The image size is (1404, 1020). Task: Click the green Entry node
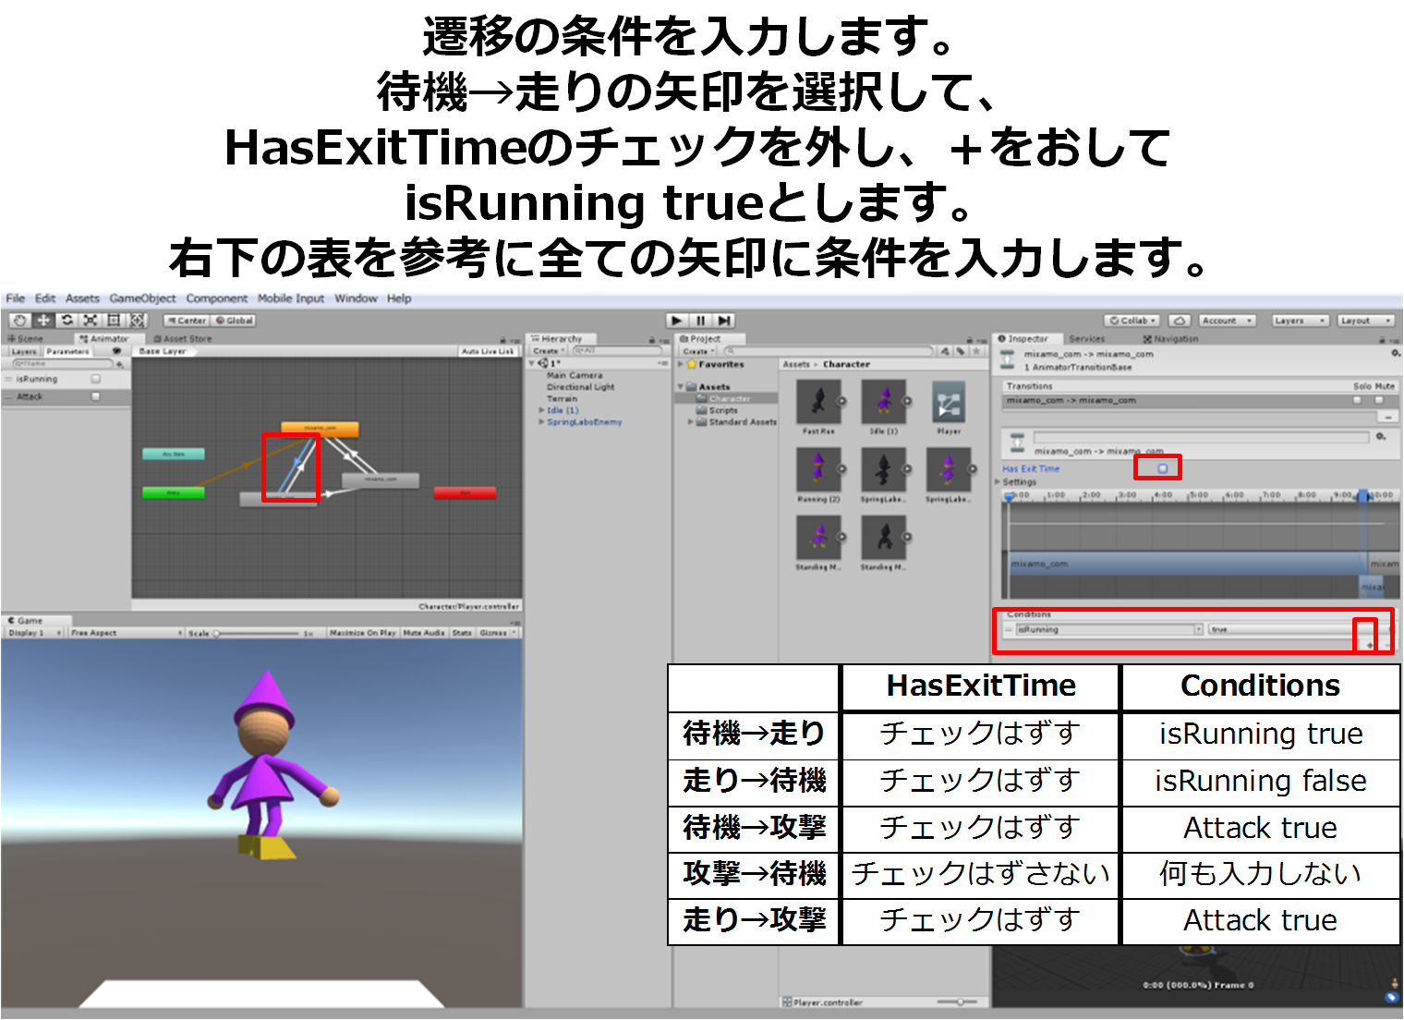174,492
